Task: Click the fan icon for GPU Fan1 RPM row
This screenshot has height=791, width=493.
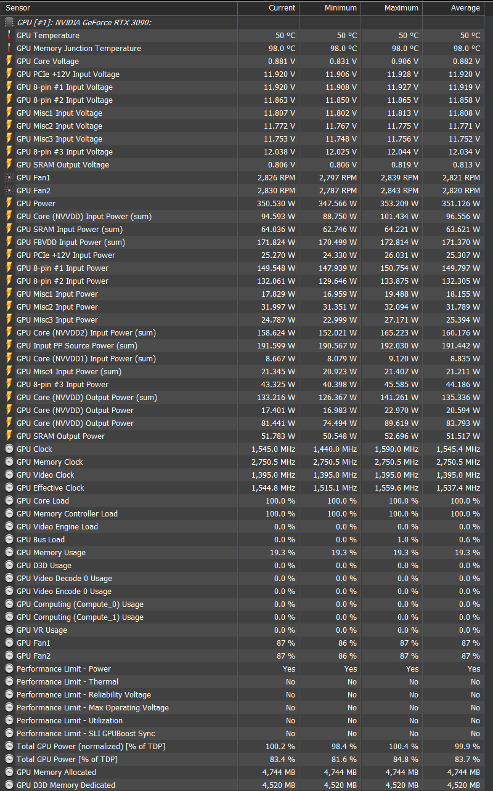Action: tap(9, 177)
